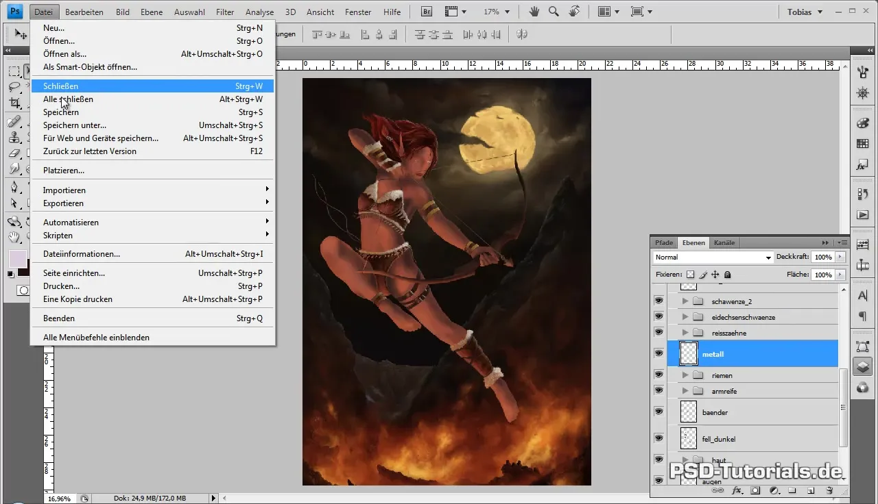
Task: Click Alle Menübefehle einblenden
Action: [152, 337]
